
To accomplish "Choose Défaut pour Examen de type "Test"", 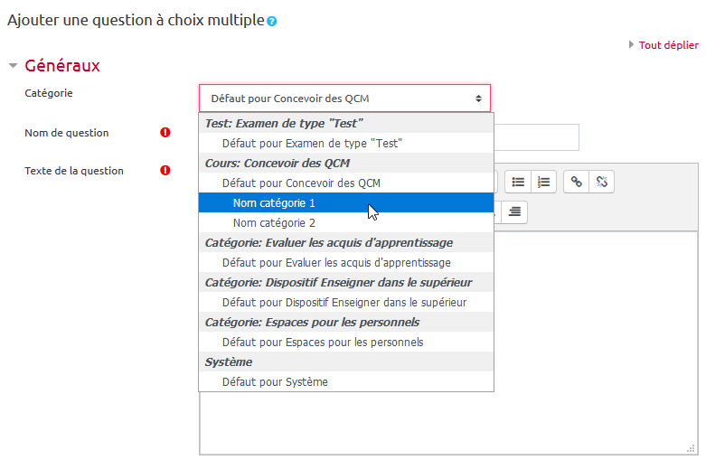I will click(312, 143).
